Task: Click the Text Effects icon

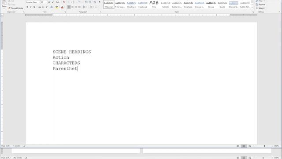Action: click(x=52, y=7)
